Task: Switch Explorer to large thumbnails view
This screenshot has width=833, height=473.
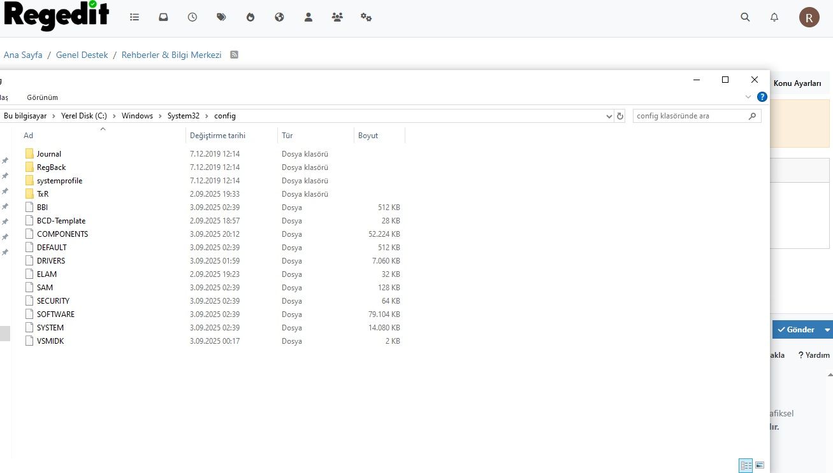Action: coord(760,465)
